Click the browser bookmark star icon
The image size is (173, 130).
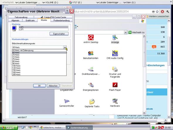157,11
